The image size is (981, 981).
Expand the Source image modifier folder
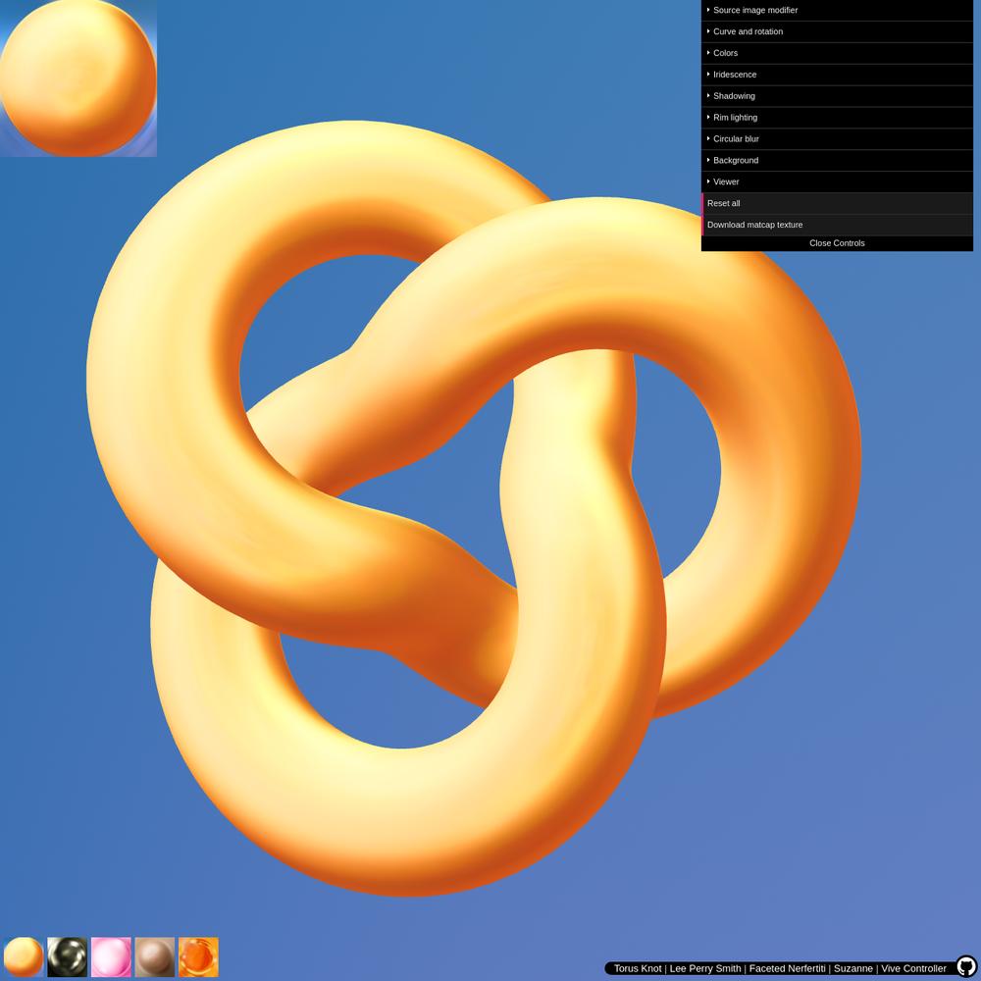(x=837, y=10)
